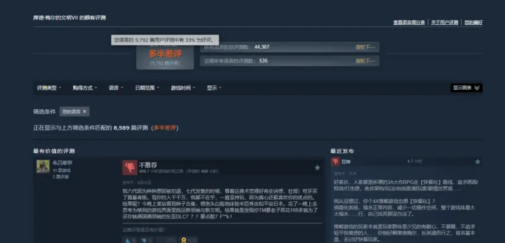Open the 查看语言细分表 link

(408, 23)
